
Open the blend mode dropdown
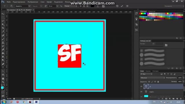click(153, 78)
